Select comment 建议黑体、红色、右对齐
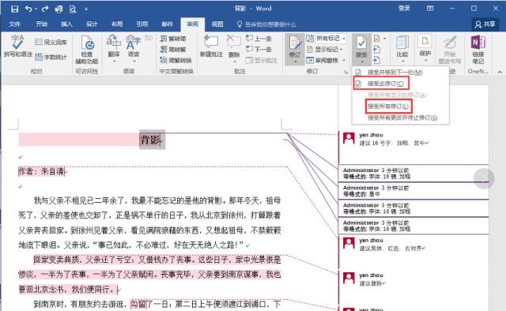Image resolution: width=506 pixels, height=311 pixels. (392, 249)
